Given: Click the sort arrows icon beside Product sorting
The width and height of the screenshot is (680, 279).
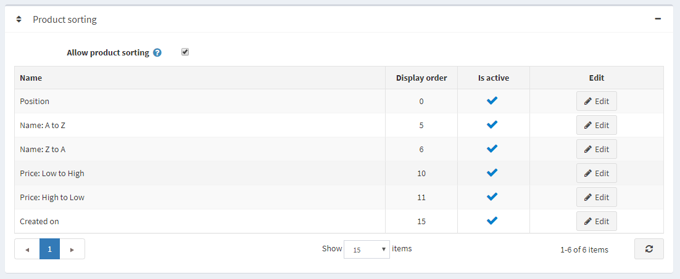Looking at the screenshot, I should [x=19, y=20].
